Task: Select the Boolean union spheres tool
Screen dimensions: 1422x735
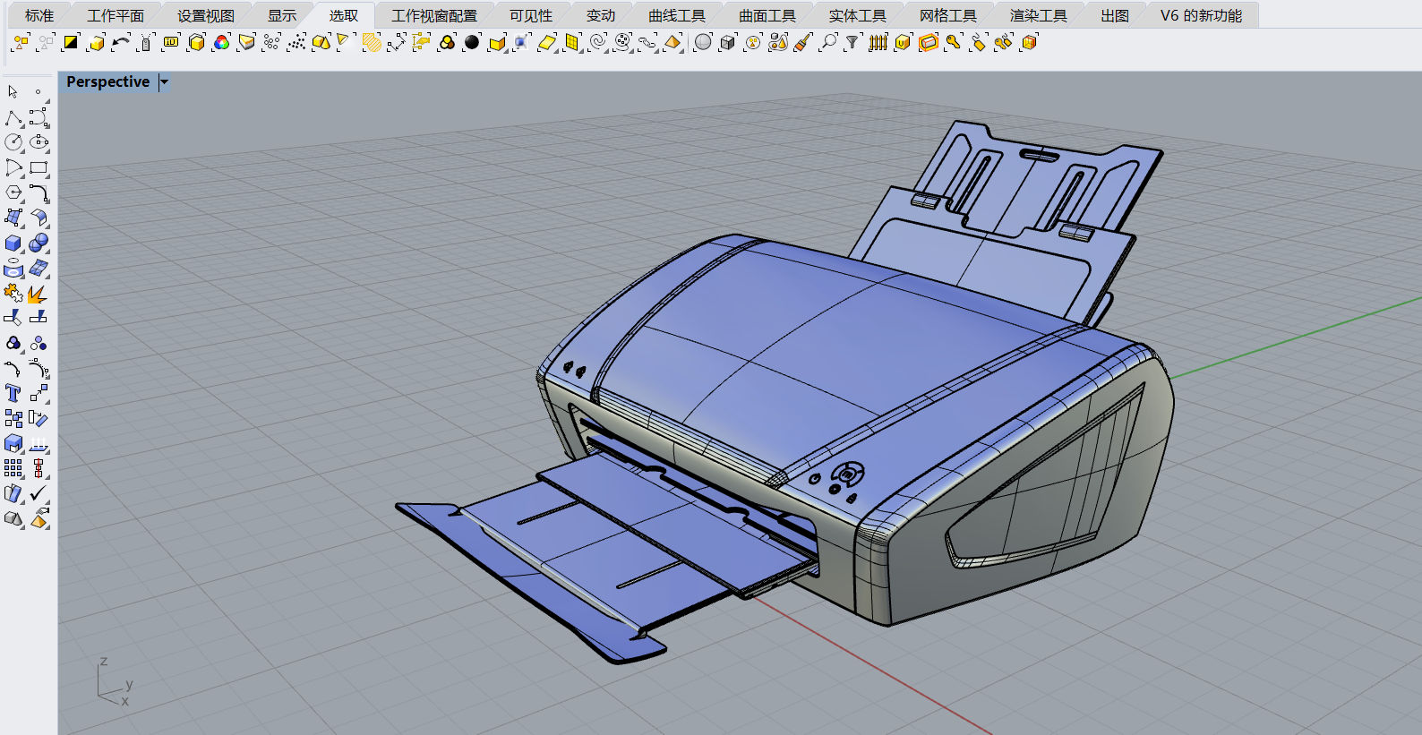Action: coord(39,243)
